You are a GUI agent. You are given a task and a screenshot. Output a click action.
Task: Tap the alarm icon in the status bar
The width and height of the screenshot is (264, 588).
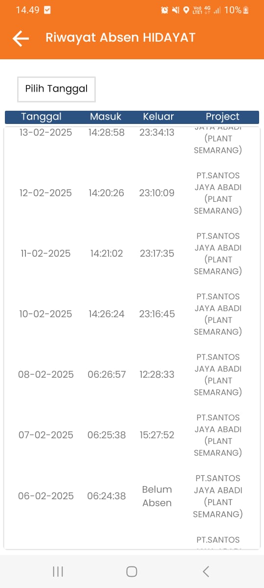[x=165, y=10]
